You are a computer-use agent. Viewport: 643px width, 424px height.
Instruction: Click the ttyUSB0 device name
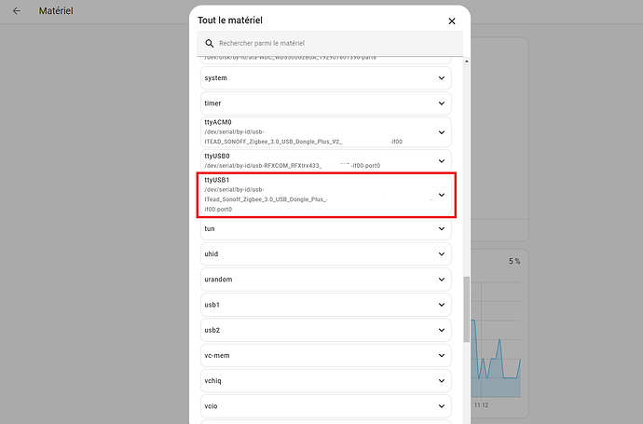click(217, 156)
